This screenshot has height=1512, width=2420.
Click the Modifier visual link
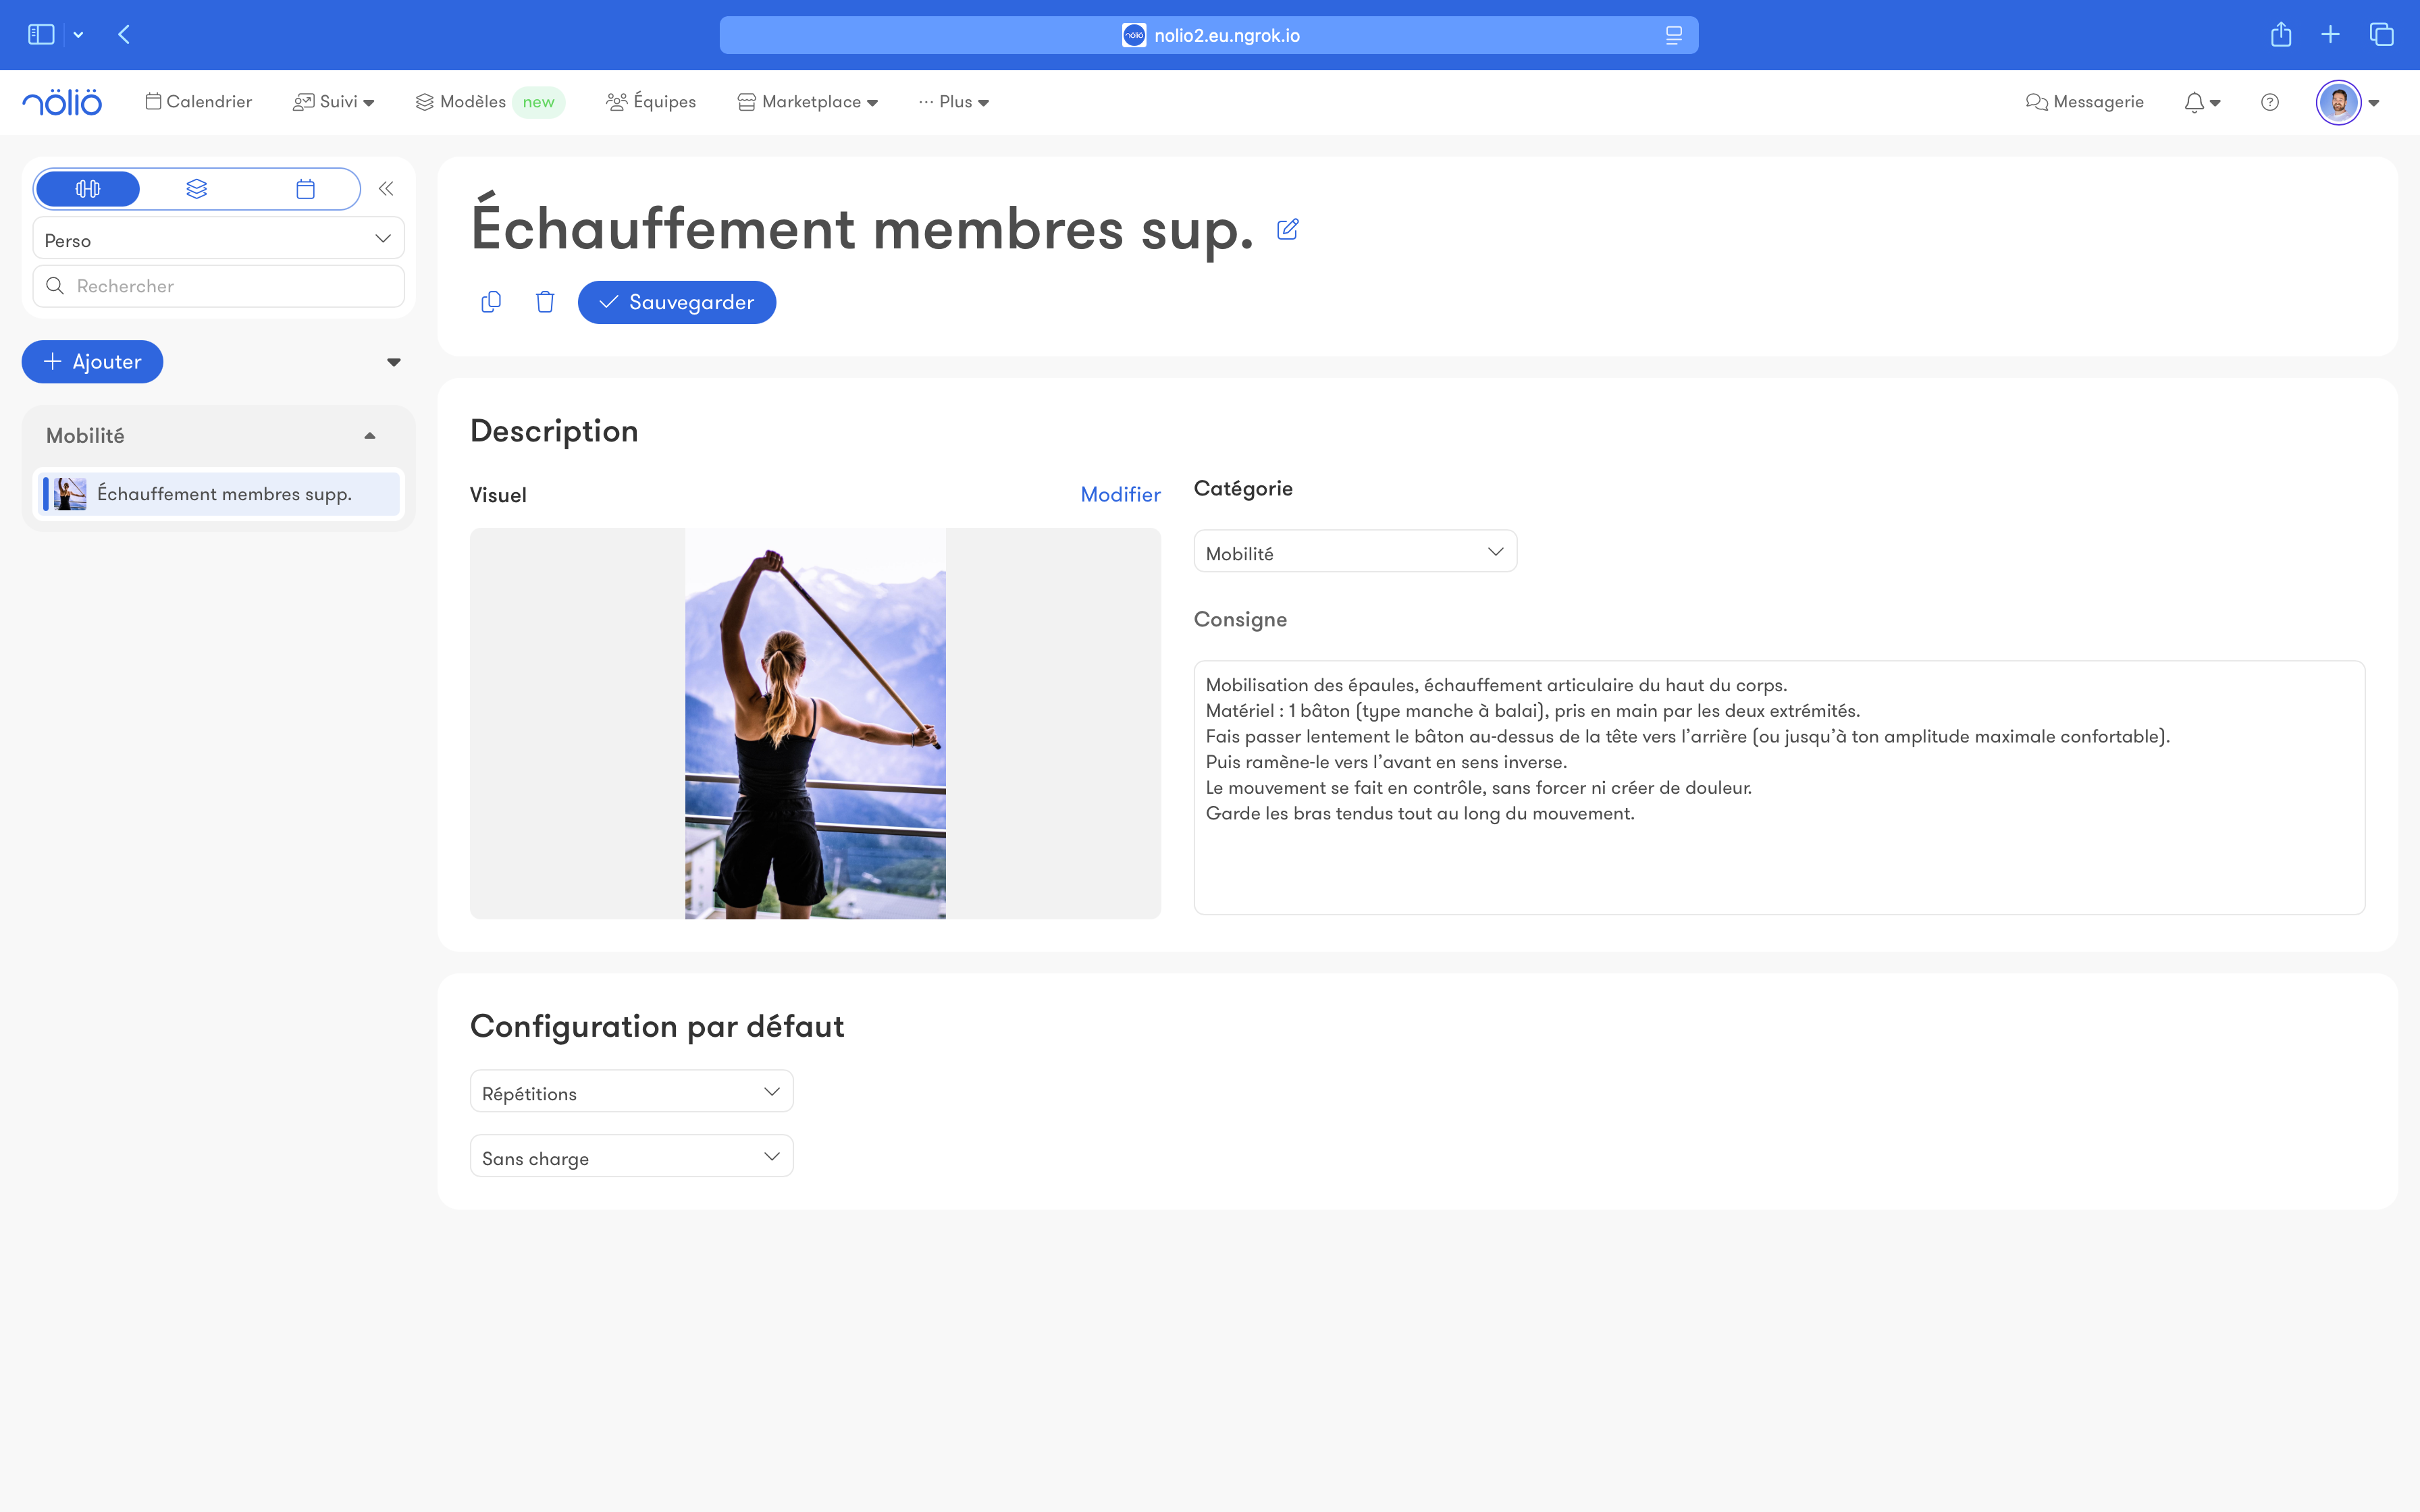pyautogui.click(x=1120, y=495)
